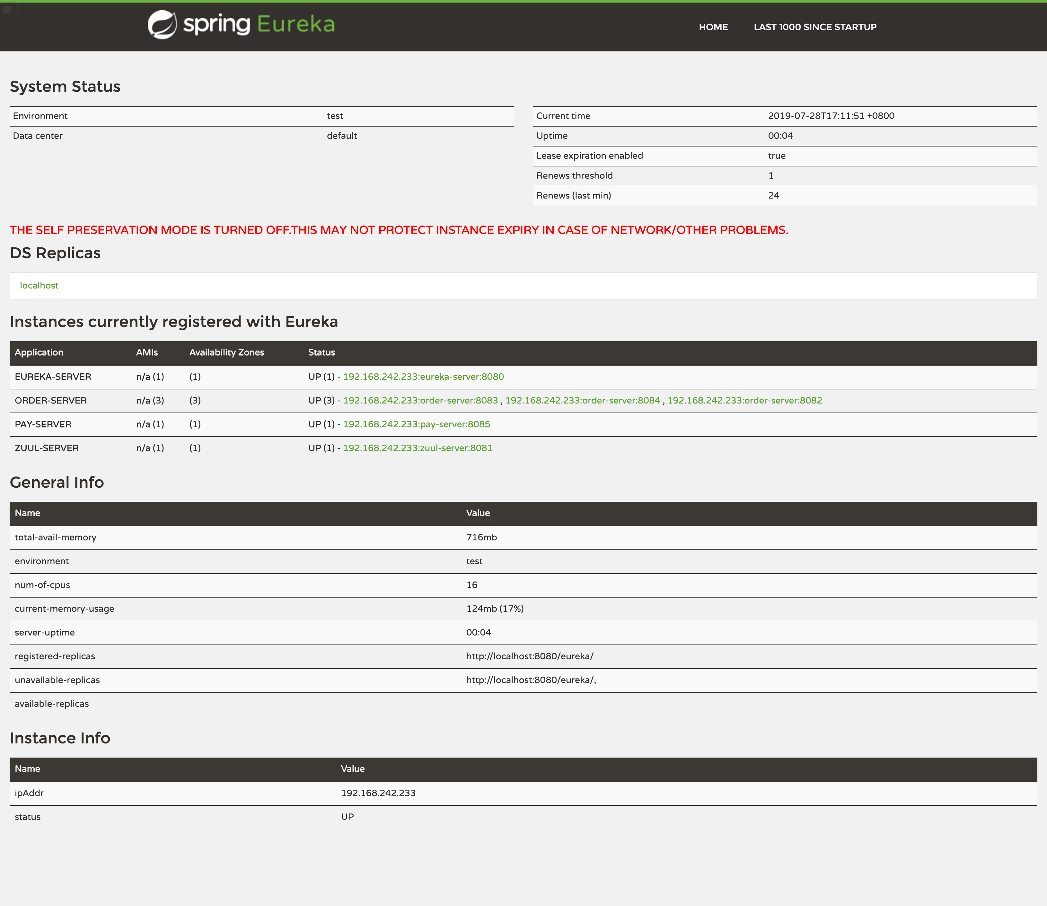Click the localhost replica link
Screen dimensions: 1047x906
[x=39, y=286]
